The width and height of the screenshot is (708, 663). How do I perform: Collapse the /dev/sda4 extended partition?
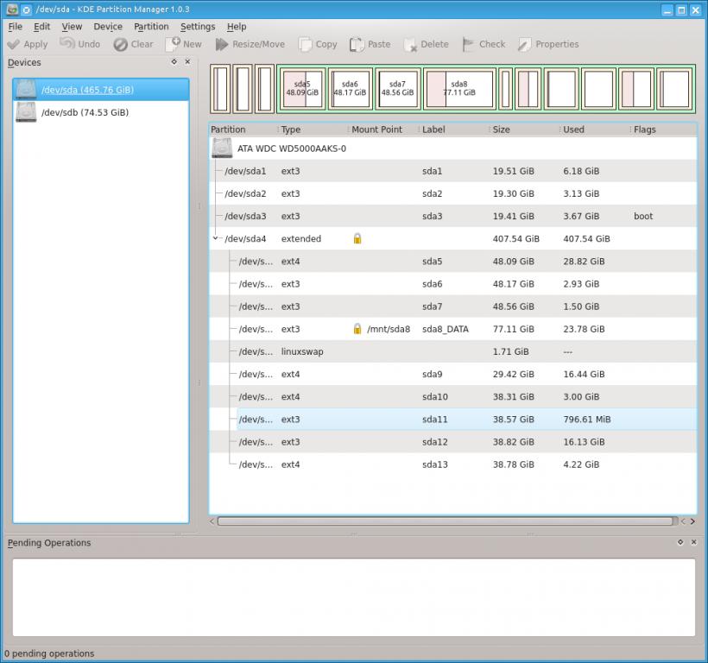point(215,239)
